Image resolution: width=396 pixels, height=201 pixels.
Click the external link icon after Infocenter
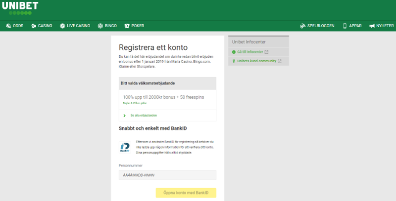(266, 52)
